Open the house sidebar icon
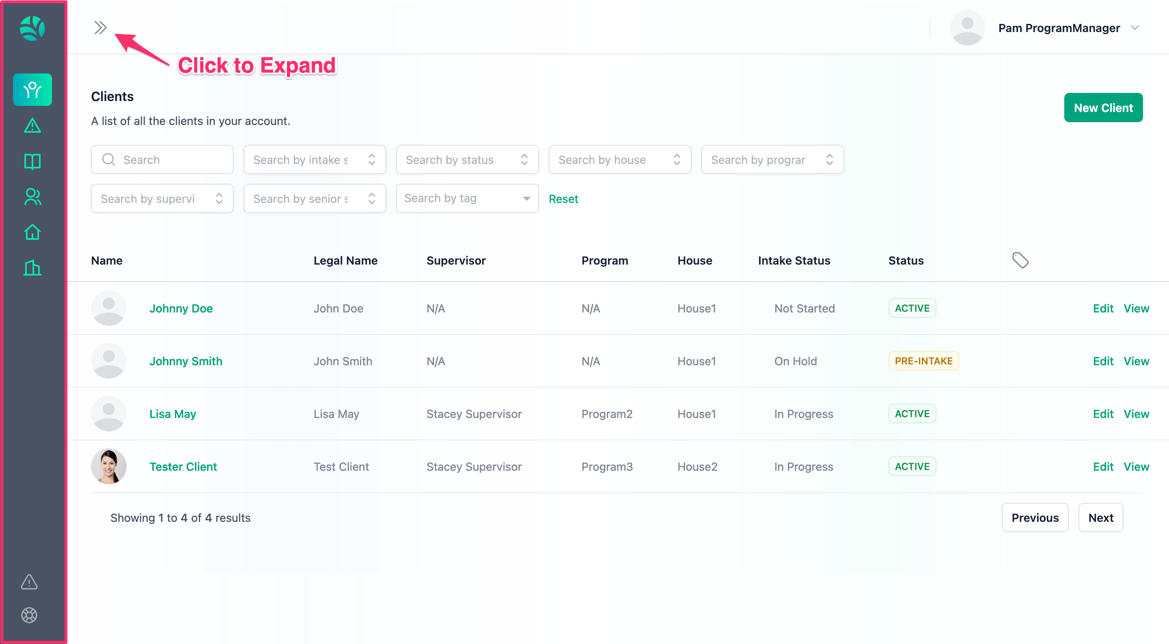 [x=32, y=232]
